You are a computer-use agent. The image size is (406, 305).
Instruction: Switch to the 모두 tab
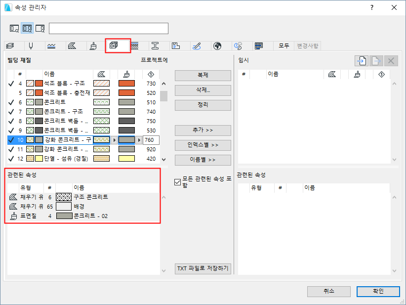point(284,45)
